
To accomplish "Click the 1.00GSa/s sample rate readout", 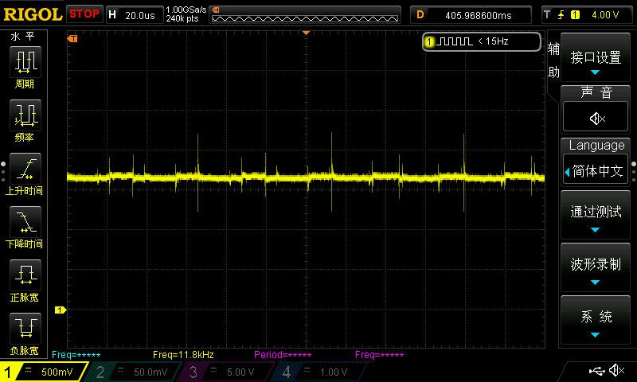I will 186,10.
